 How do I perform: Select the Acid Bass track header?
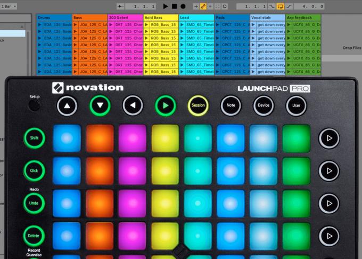(x=161, y=18)
